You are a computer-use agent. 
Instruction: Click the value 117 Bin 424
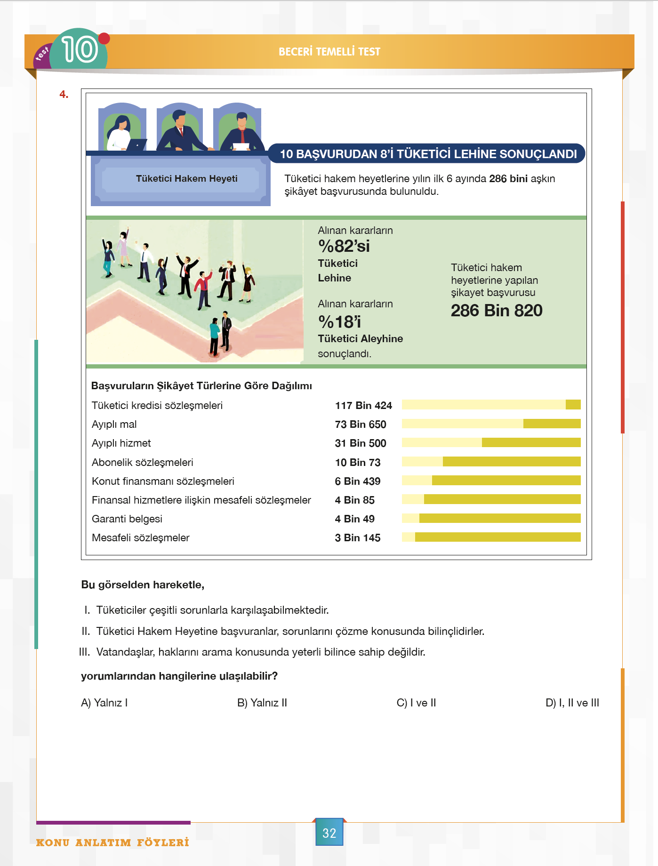363,406
